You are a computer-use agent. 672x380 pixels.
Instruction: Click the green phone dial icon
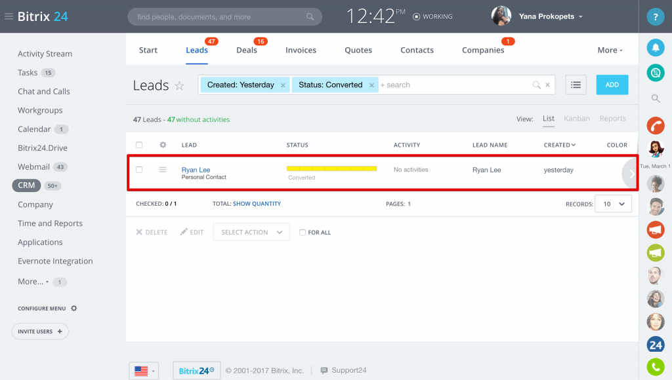click(656, 367)
